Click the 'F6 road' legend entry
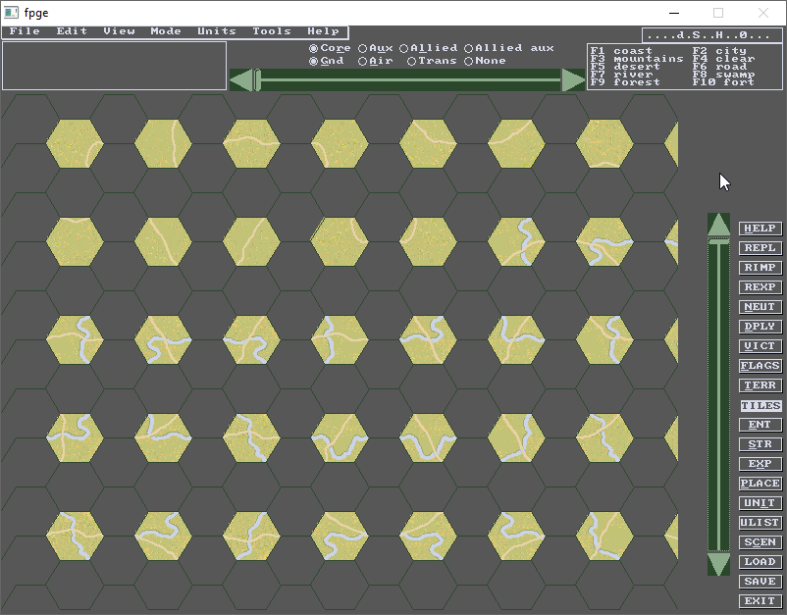This screenshot has width=787, height=615. pyautogui.click(x=719, y=67)
